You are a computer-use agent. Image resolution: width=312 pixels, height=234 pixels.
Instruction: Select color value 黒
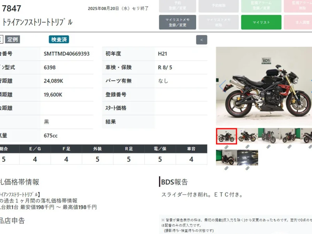tap(46, 122)
